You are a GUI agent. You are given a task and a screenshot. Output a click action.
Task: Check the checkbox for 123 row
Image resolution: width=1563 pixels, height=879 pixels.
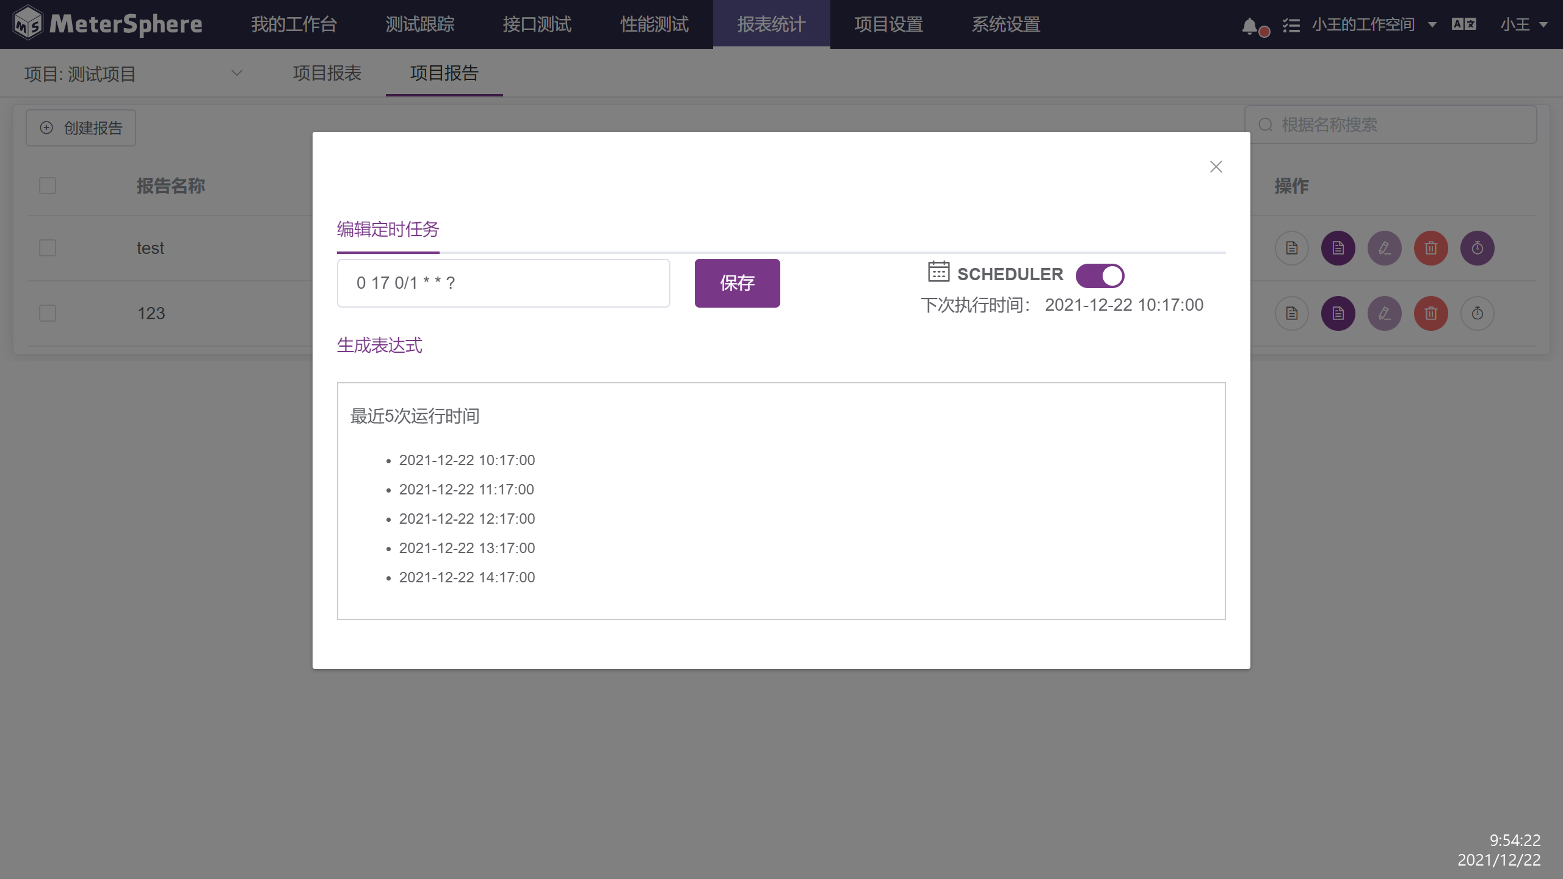(x=48, y=314)
